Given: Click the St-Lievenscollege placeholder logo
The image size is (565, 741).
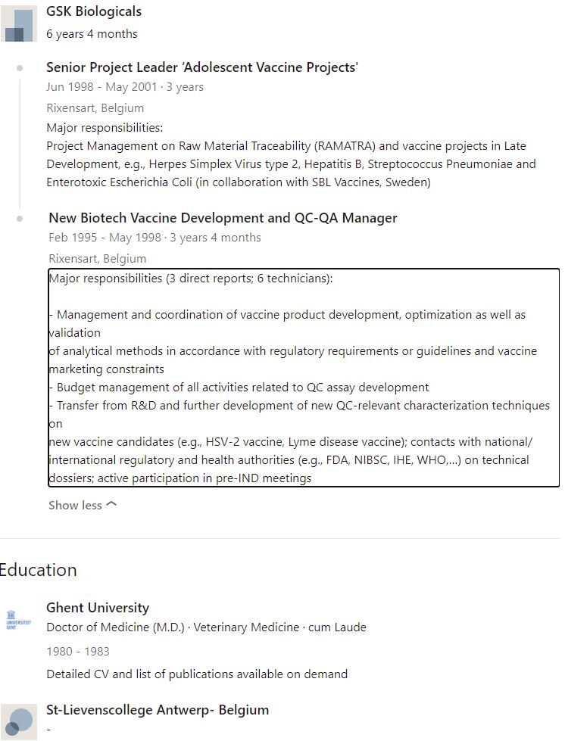Looking at the screenshot, I should click(18, 721).
